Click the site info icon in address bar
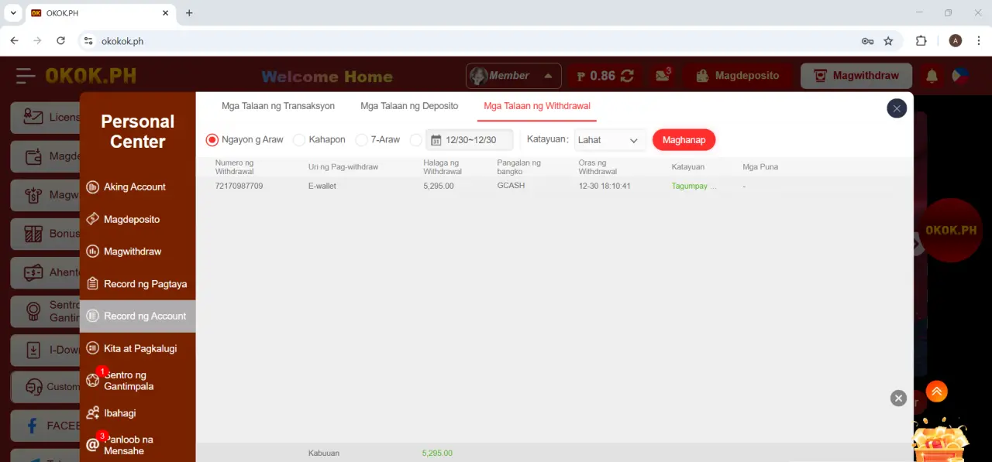This screenshot has height=462, width=992. point(88,41)
